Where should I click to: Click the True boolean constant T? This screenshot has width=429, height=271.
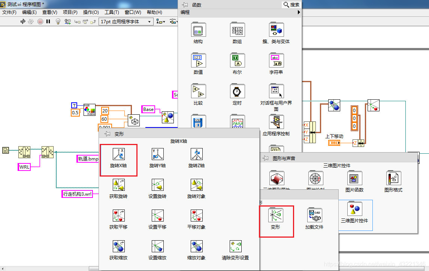(74, 105)
